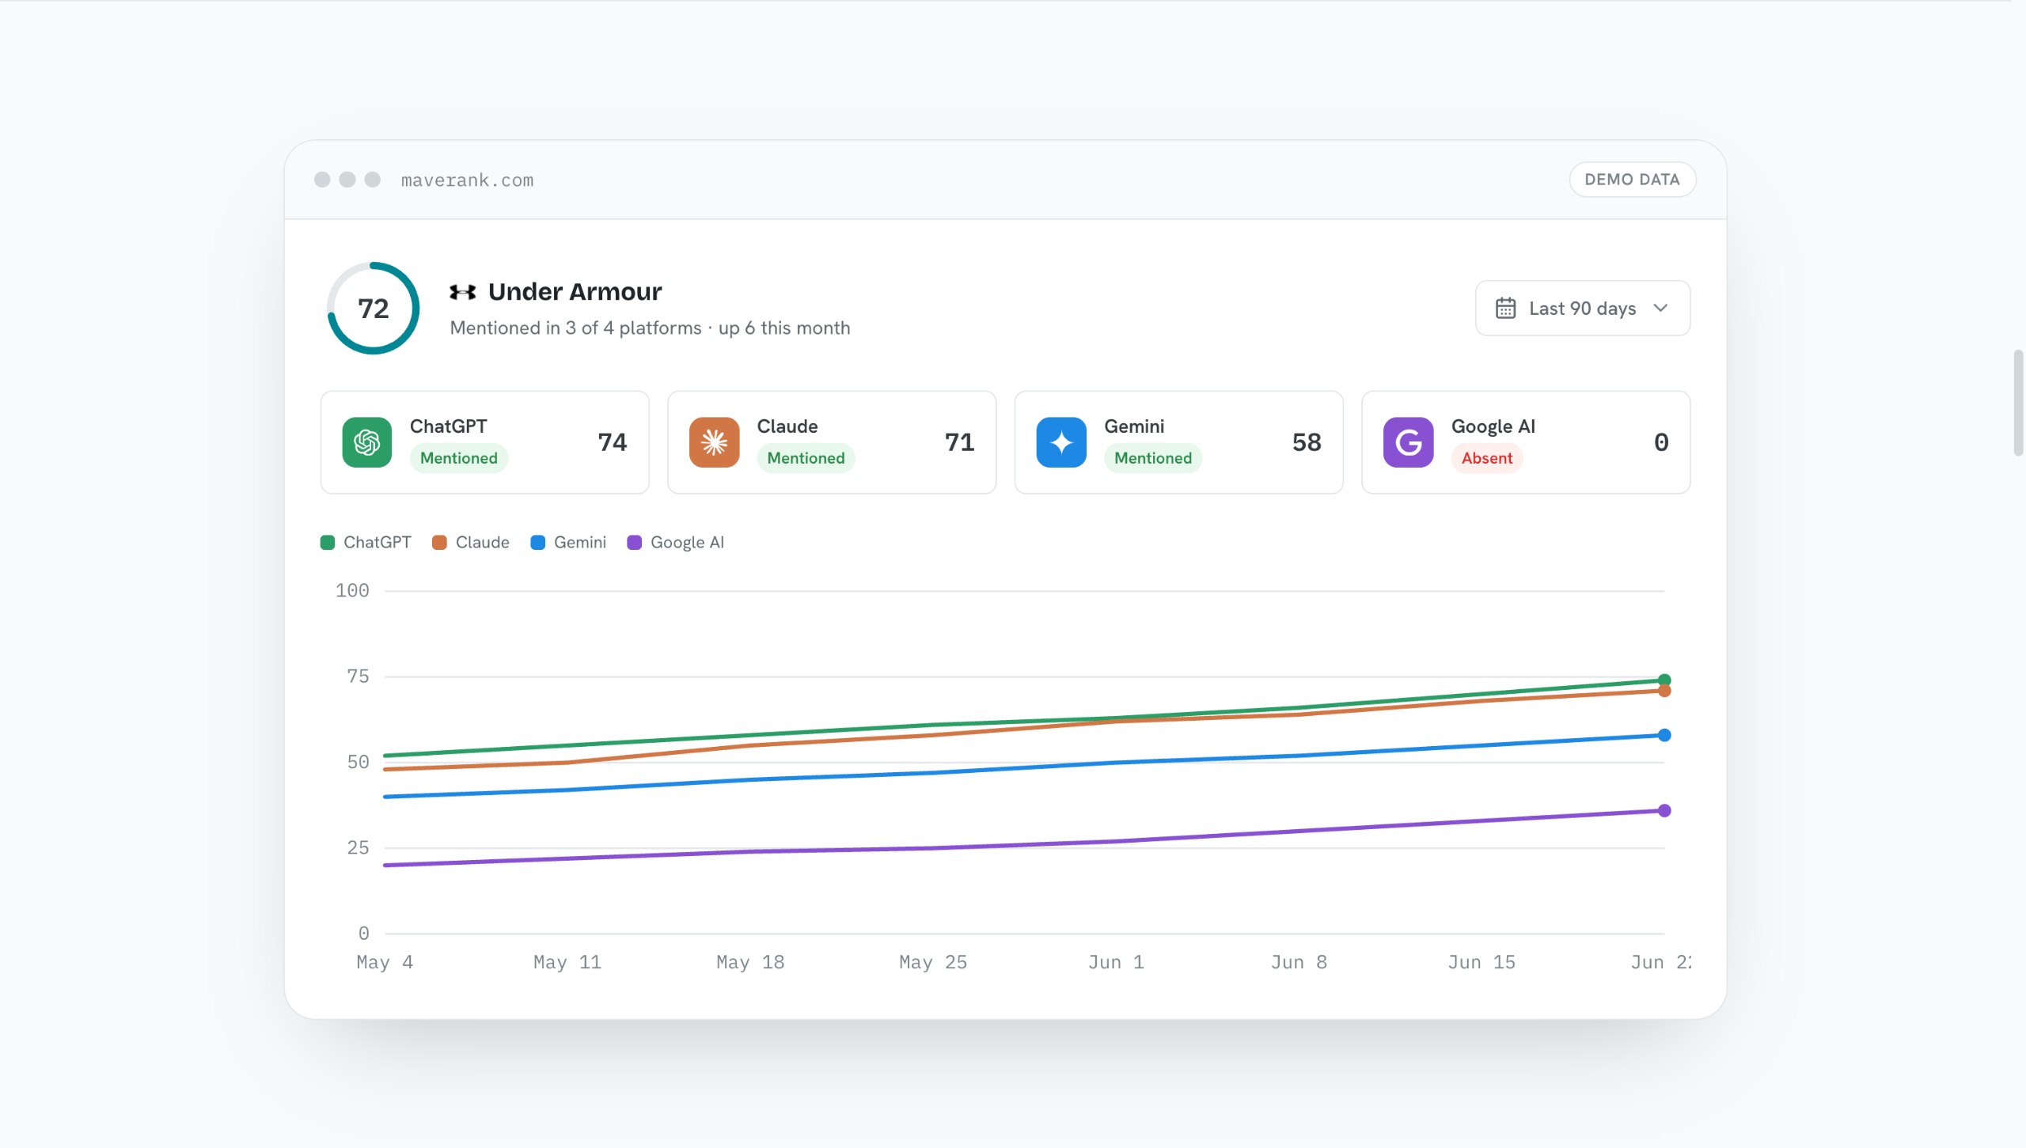Click the May 11 axis label
This screenshot has width=2026, height=1148.
pyautogui.click(x=567, y=962)
